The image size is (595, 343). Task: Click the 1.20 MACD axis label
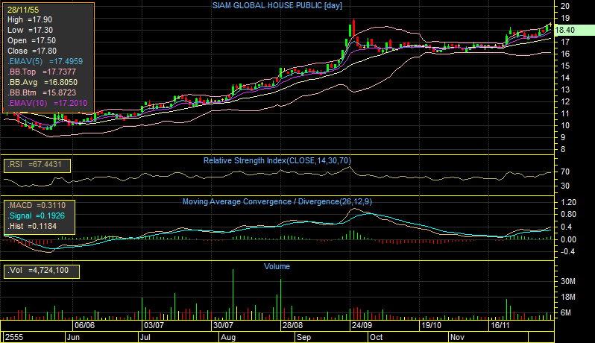pos(568,203)
